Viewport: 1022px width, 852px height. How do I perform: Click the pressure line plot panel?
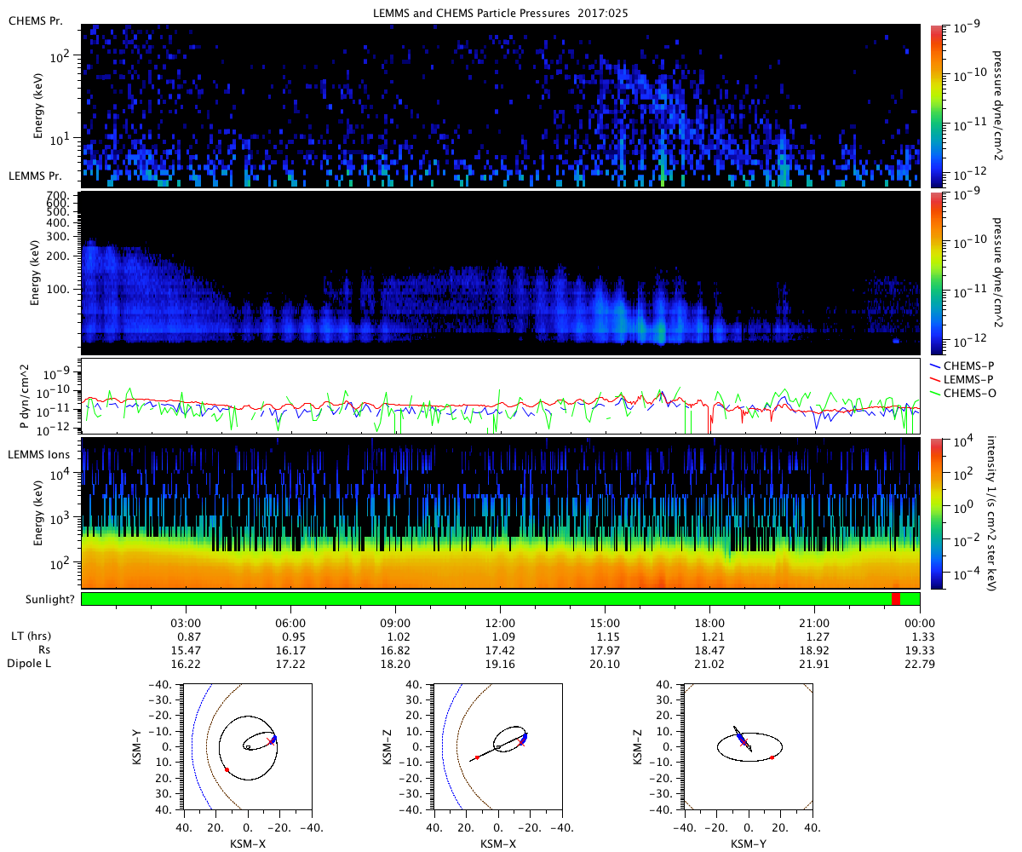coord(501,395)
